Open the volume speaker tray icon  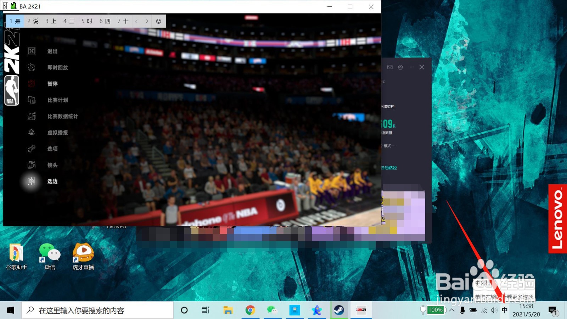coord(494,310)
